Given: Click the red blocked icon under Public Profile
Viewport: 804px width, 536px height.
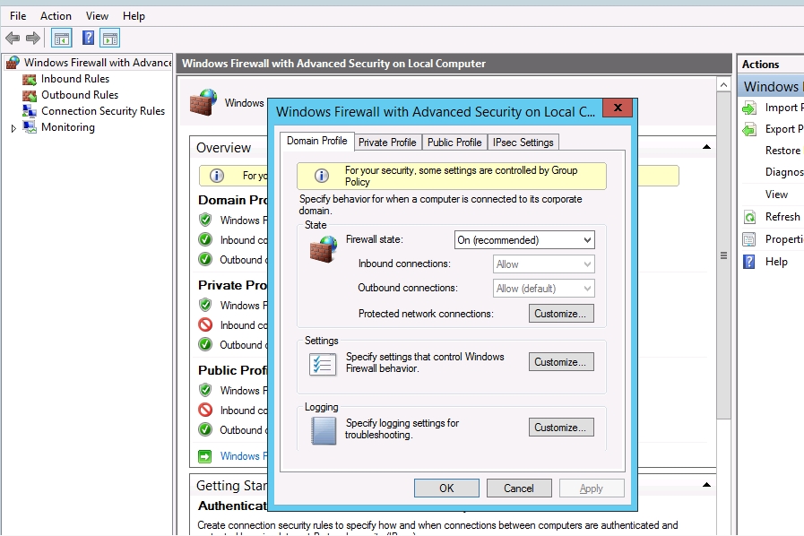Looking at the screenshot, I should (205, 410).
